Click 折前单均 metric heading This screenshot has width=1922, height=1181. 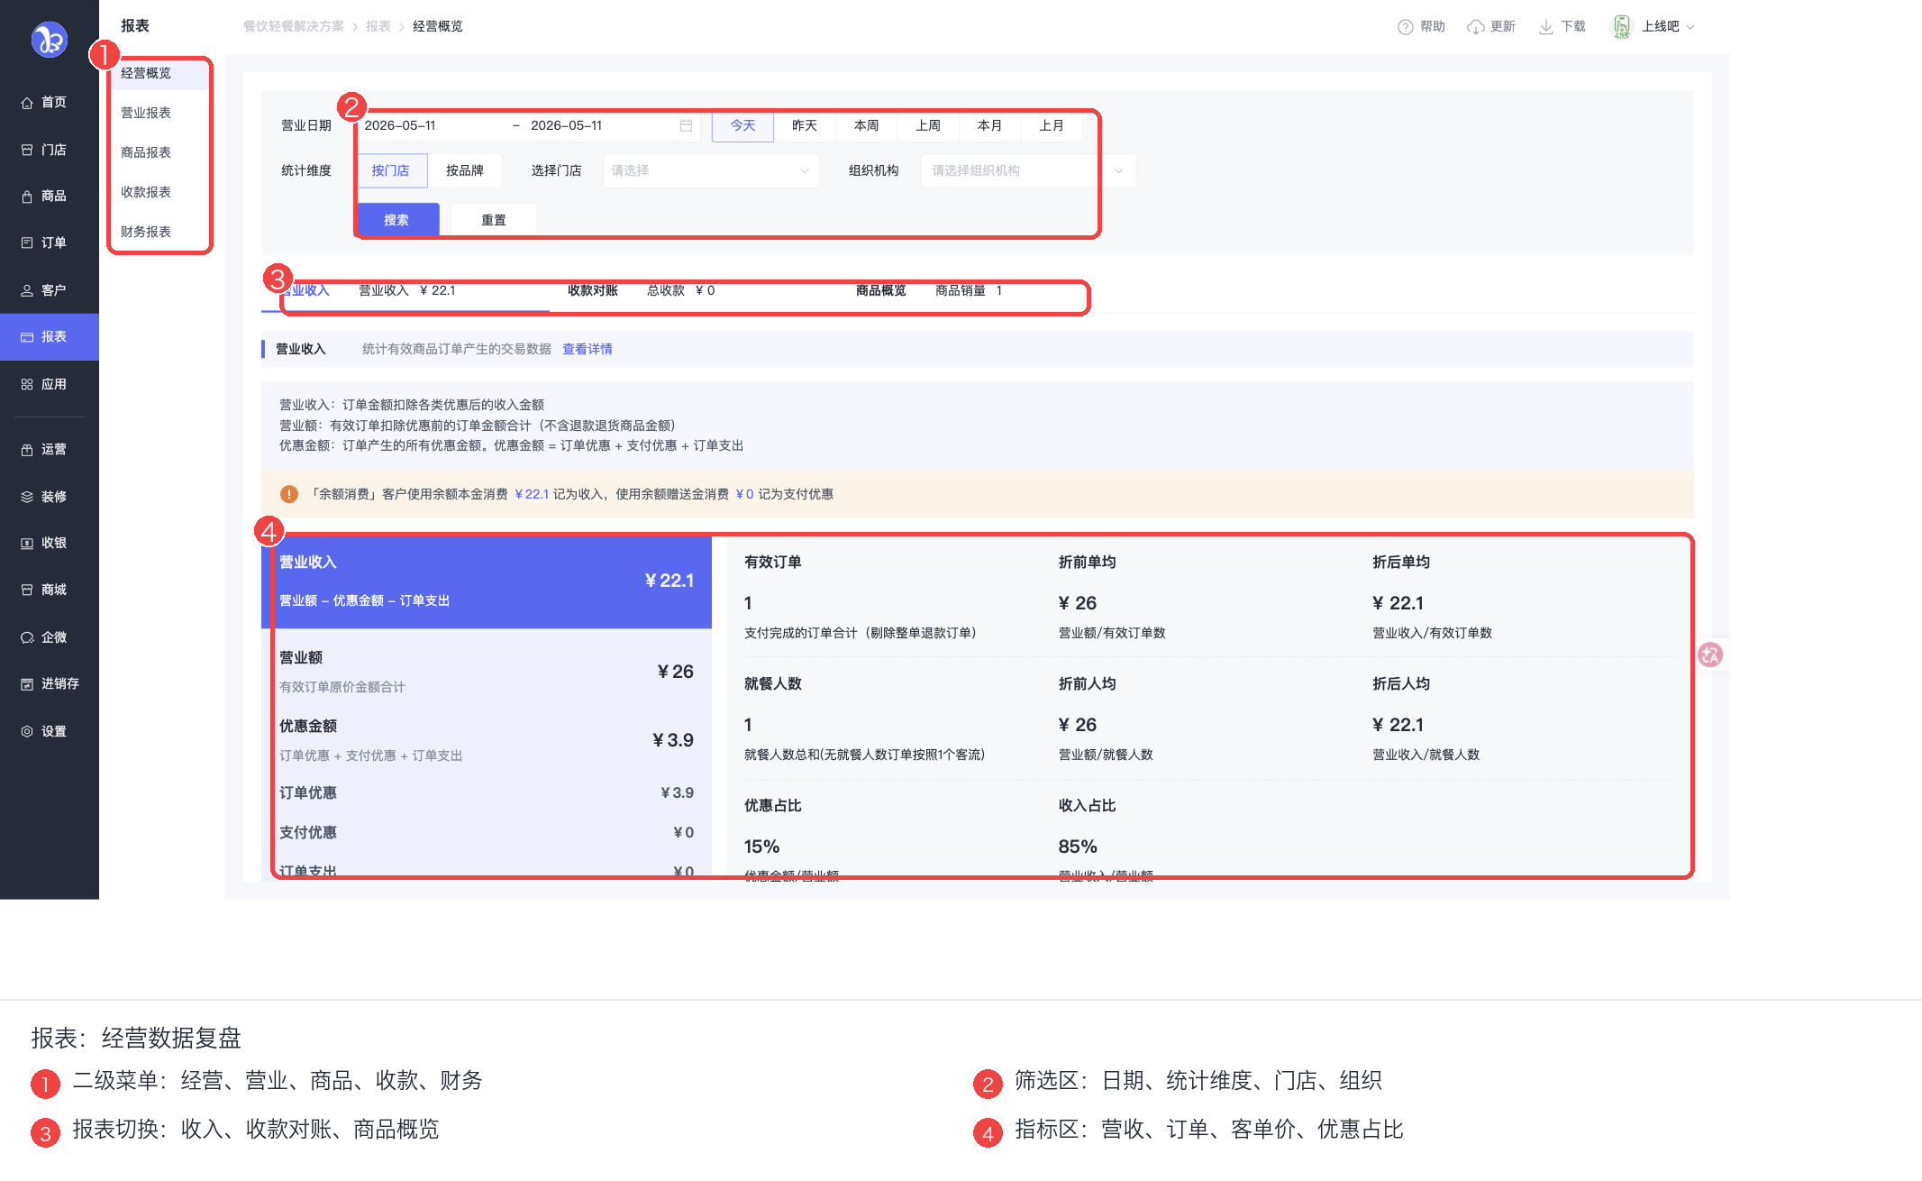[x=1087, y=562]
